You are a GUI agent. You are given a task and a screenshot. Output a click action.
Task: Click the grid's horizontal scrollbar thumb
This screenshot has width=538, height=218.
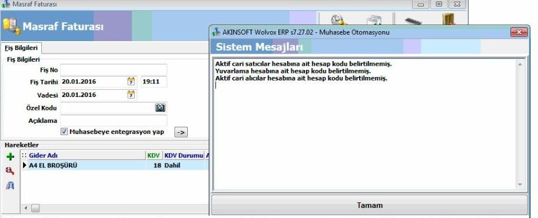[35, 208]
